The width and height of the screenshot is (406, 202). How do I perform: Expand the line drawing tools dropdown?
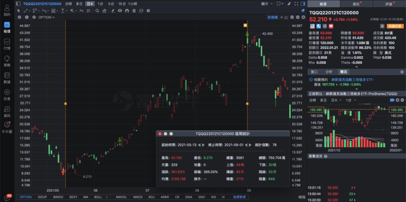click(x=30, y=11)
